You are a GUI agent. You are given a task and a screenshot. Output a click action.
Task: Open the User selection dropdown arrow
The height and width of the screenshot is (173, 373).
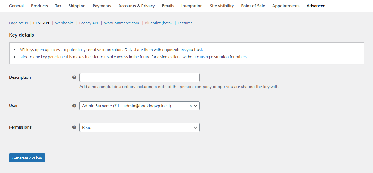click(196, 106)
